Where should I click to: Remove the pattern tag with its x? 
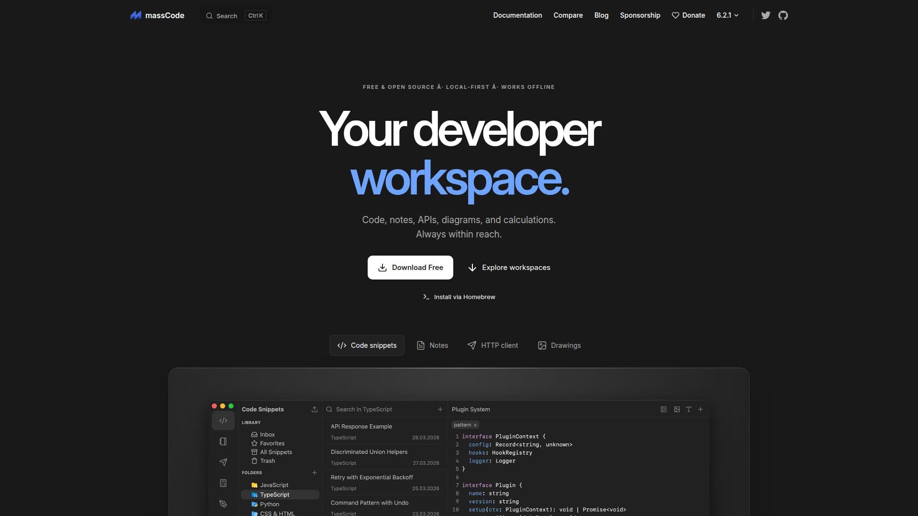pyautogui.click(x=475, y=425)
